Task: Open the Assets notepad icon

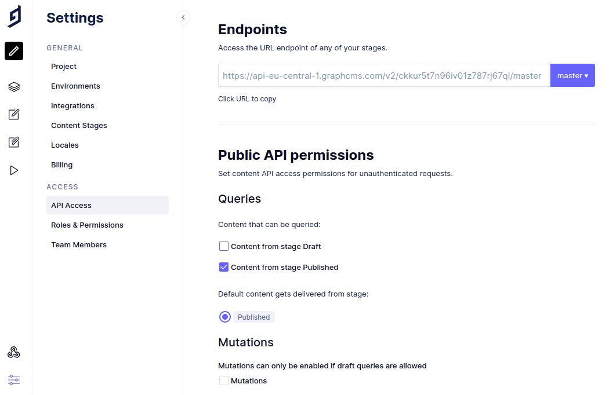Action: tap(14, 142)
